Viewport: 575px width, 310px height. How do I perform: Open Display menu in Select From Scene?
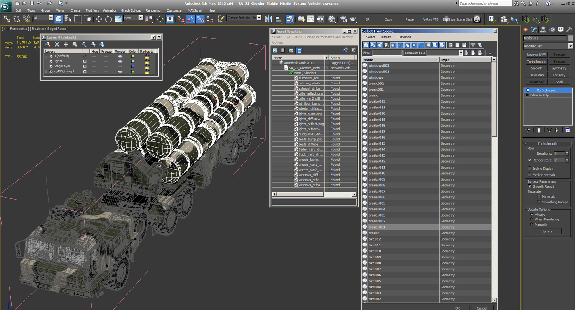click(x=386, y=37)
